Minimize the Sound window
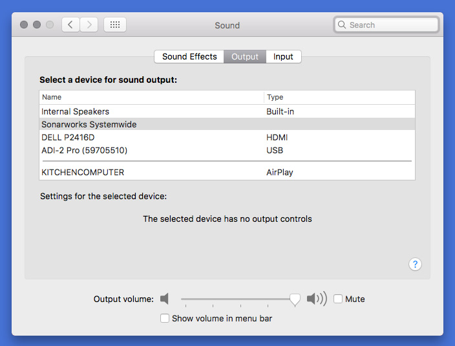Viewport: 455px width, 346px height. coord(37,25)
